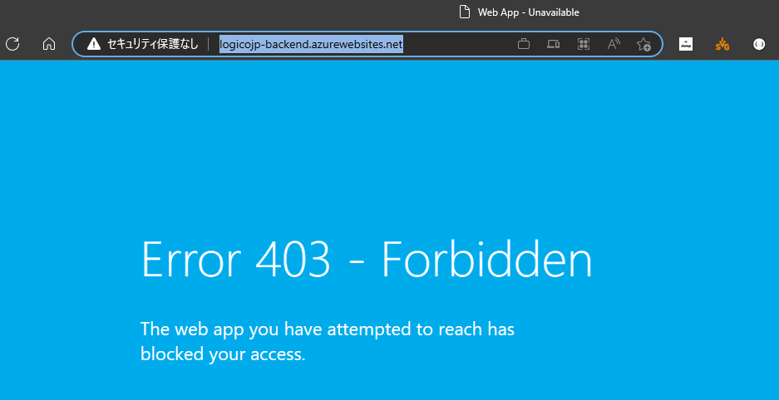Open the white Jump extension icon
The height and width of the screenshot is (400, 779).
tap(686, 44)
